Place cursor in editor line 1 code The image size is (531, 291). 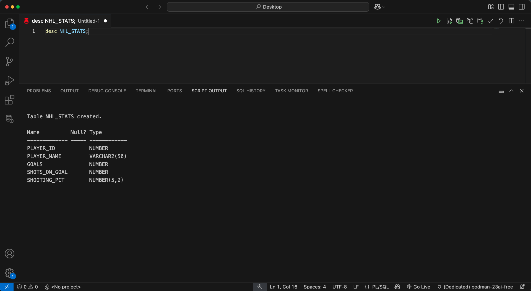pyautogui.click(x=67, y=31)
